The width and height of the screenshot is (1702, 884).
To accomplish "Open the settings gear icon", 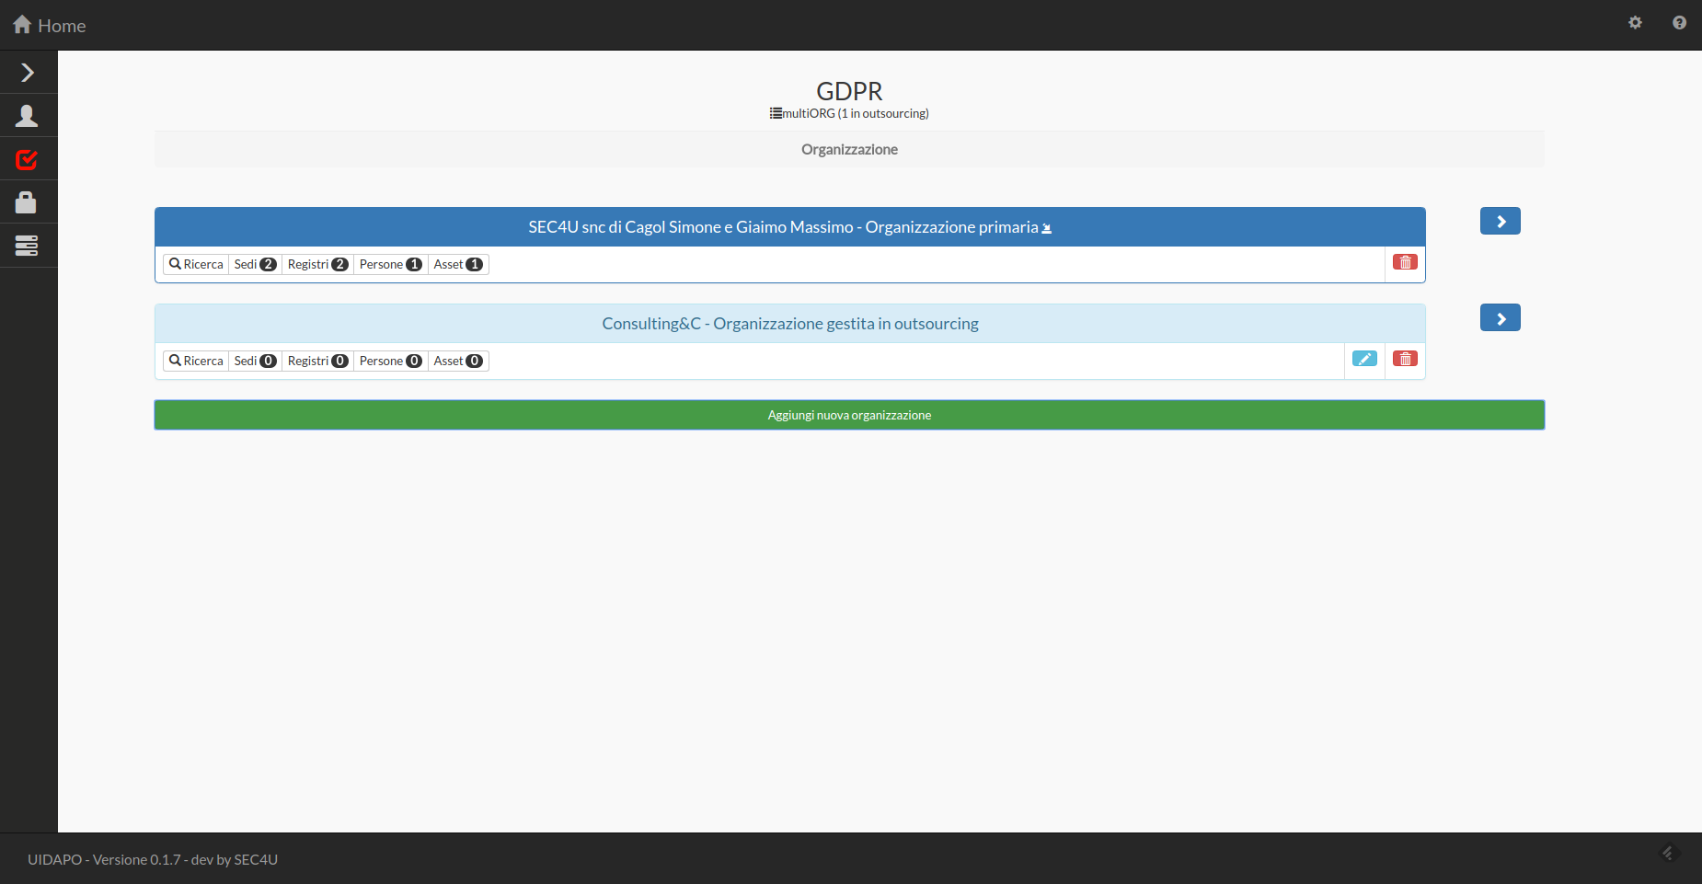I will [1635, 23].
